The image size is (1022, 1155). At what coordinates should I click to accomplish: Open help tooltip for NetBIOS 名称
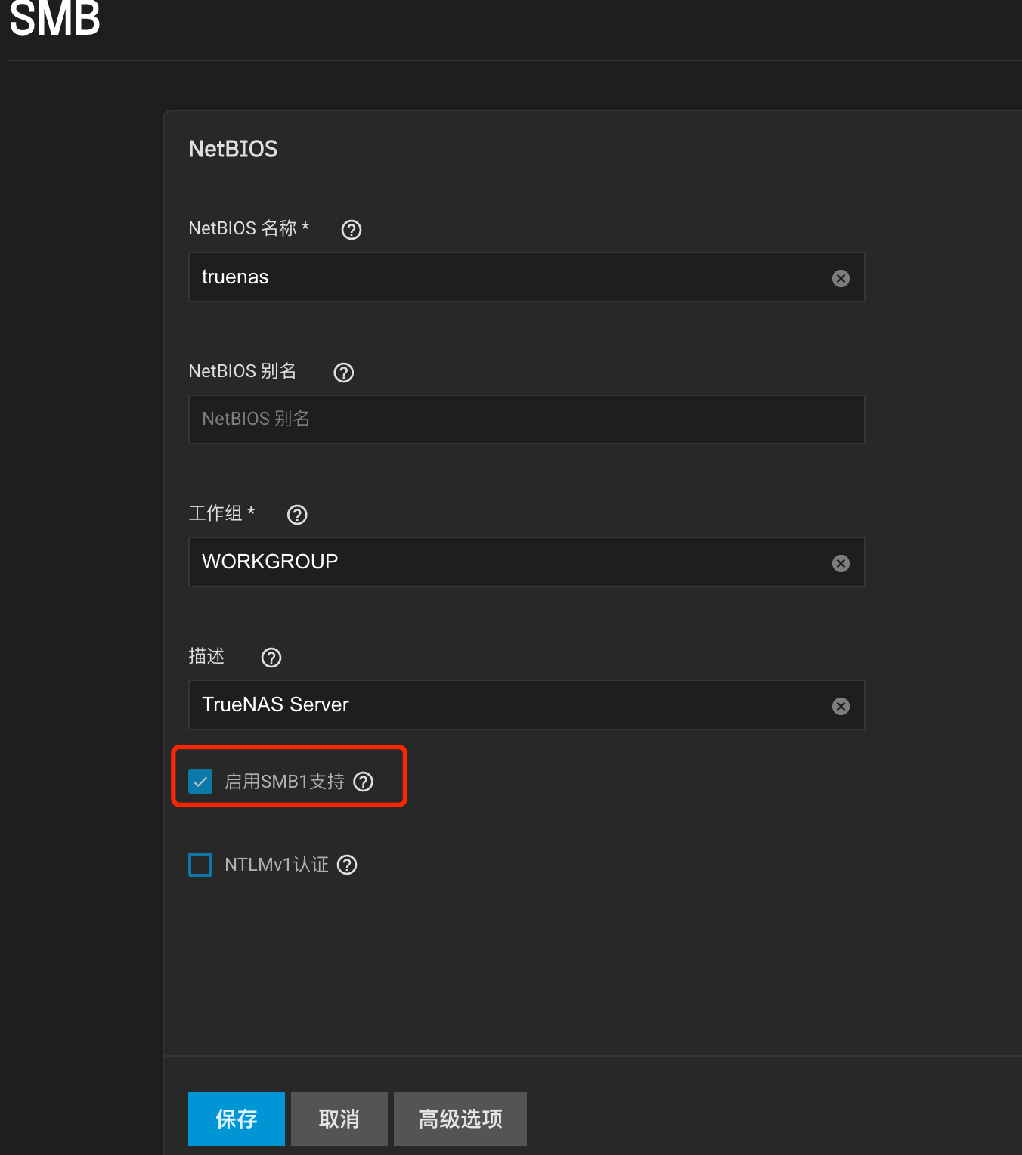click(352, 230)
